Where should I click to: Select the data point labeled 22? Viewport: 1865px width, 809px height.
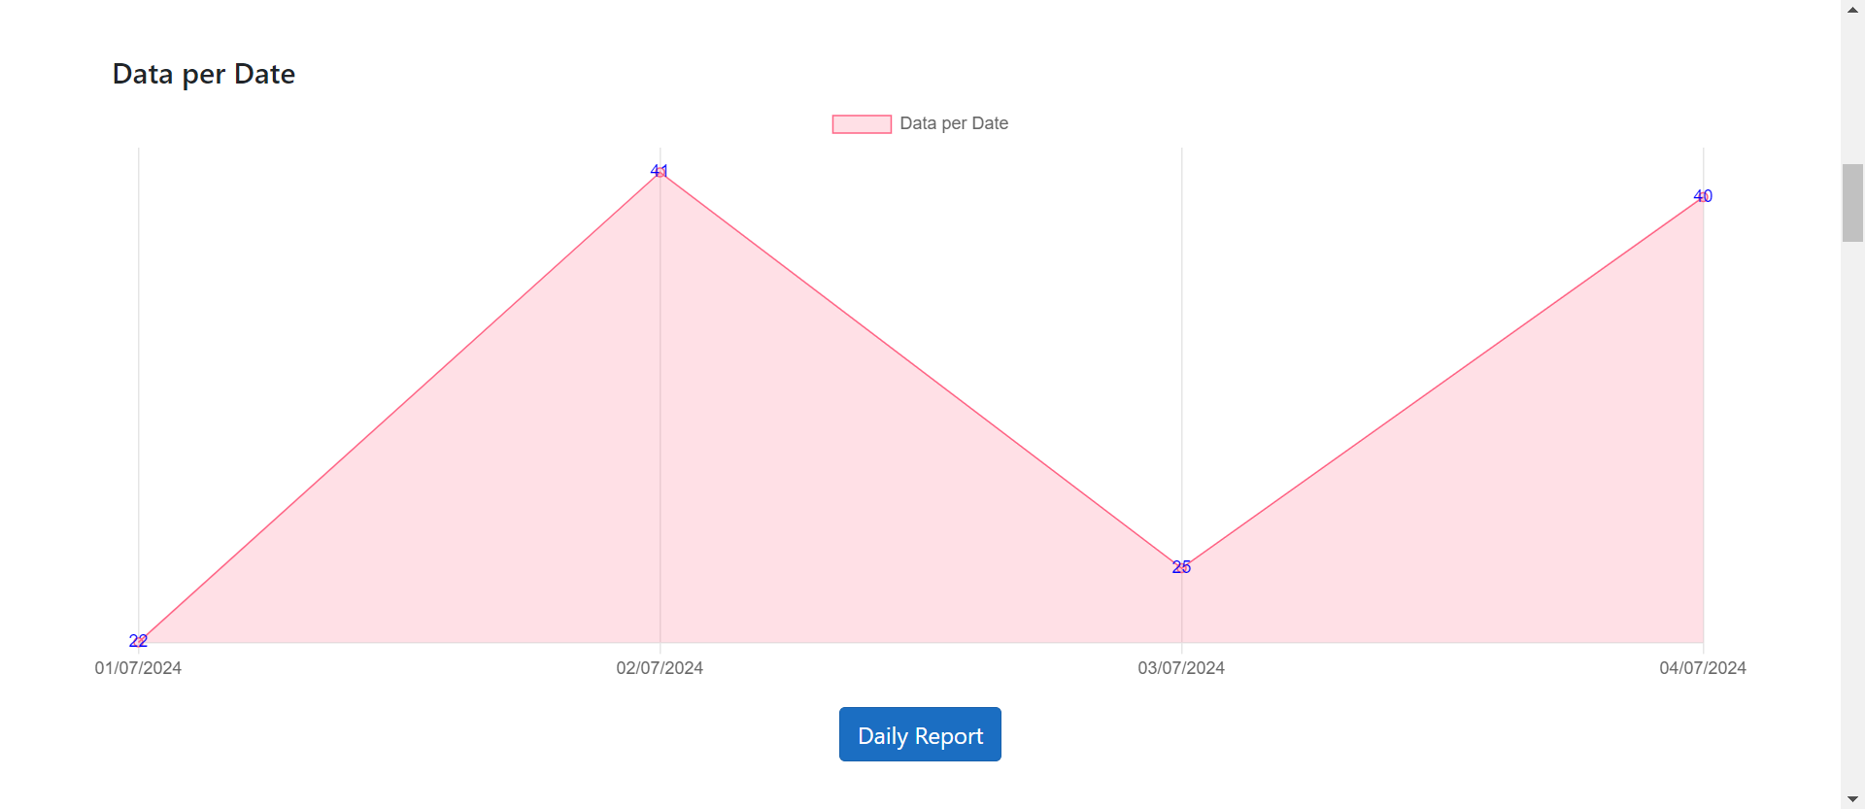139,641
